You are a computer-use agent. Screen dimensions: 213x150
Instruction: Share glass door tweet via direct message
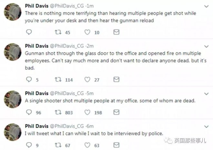(117, 80)
